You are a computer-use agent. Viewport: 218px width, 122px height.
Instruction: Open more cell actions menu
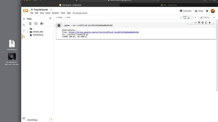tap(213, 23)
